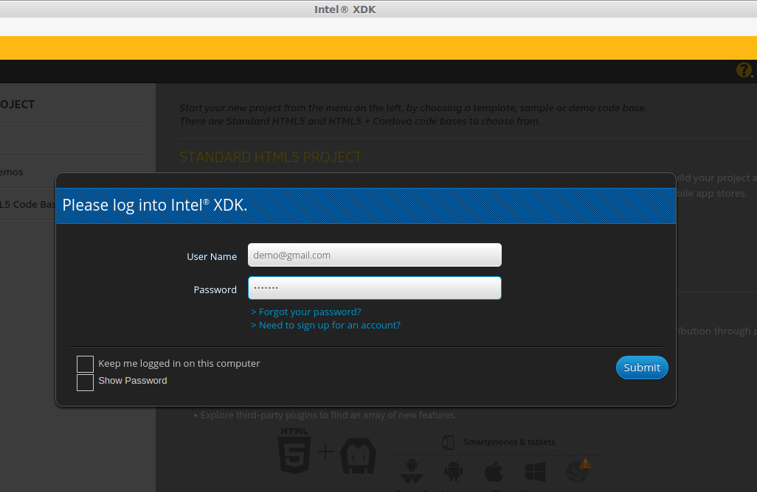Click the 'Password' label text

point(215,289)
